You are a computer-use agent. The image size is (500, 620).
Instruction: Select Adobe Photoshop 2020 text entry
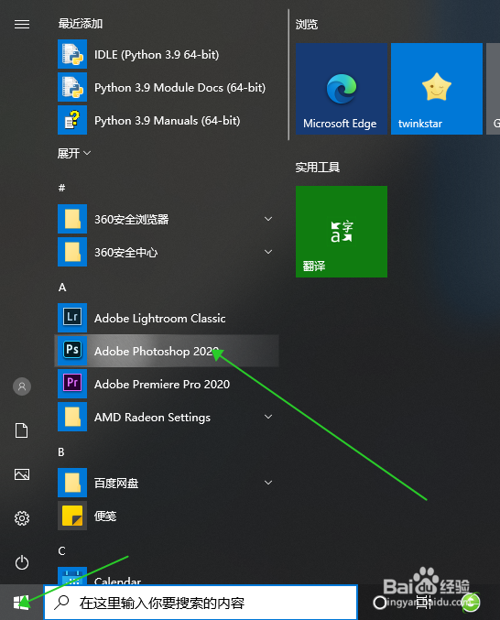(156, 351)
